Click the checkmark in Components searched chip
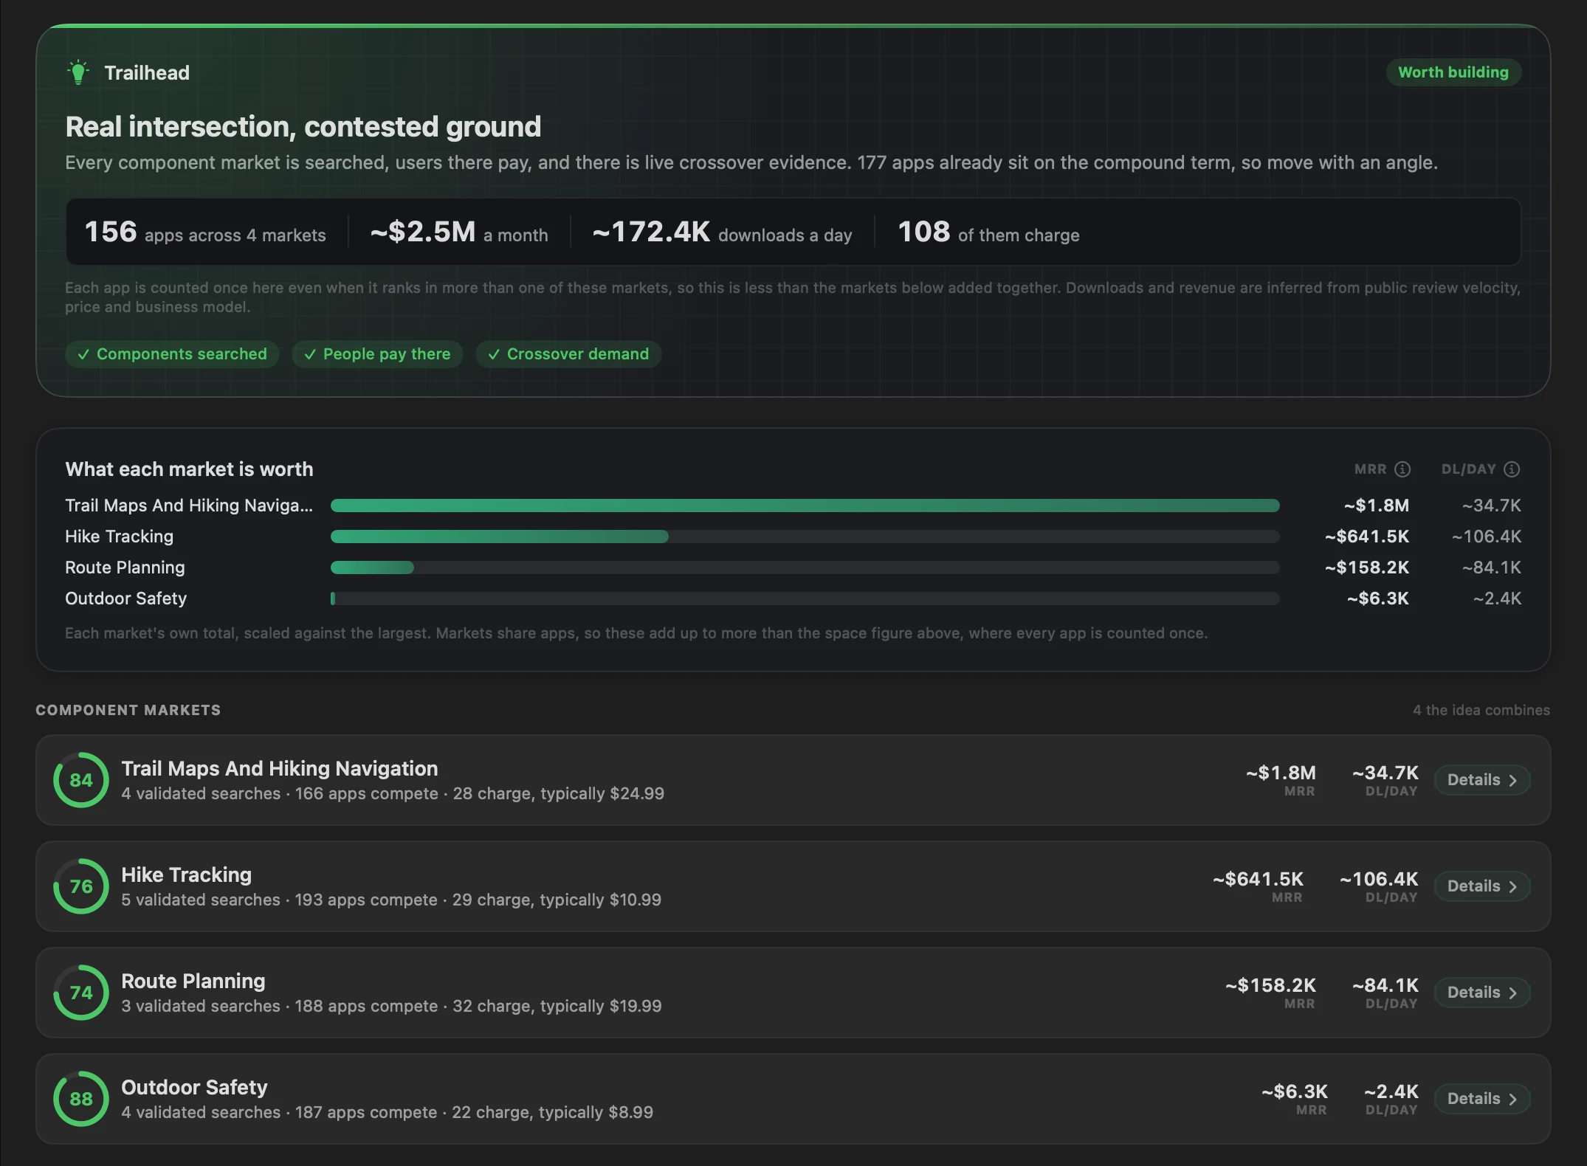The width and height of the screenshot is (1587, 1166). pos(83,354)
